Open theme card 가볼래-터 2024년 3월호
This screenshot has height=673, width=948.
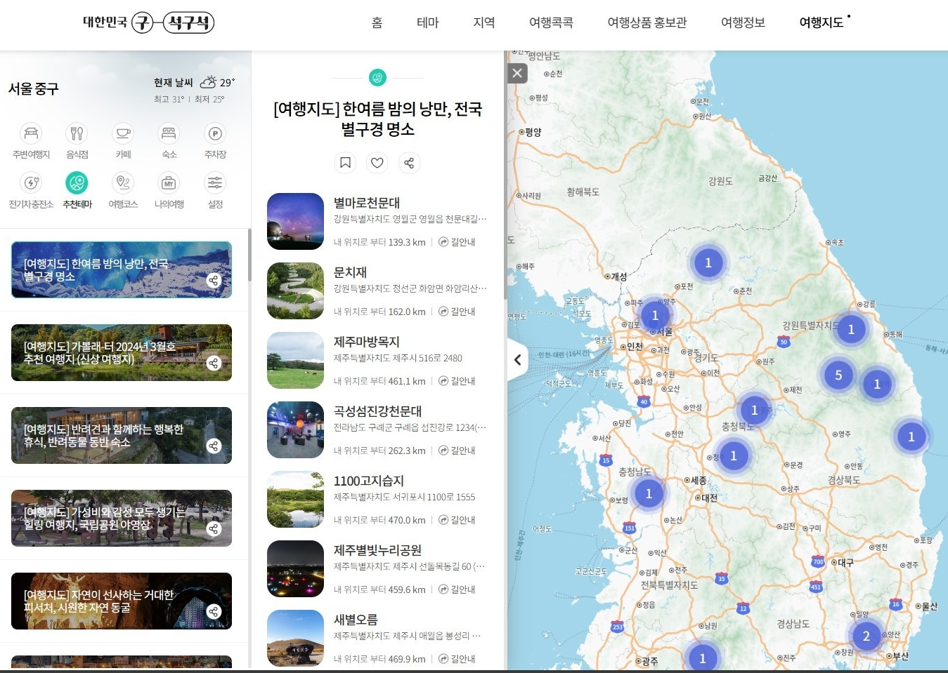point(122,353)
